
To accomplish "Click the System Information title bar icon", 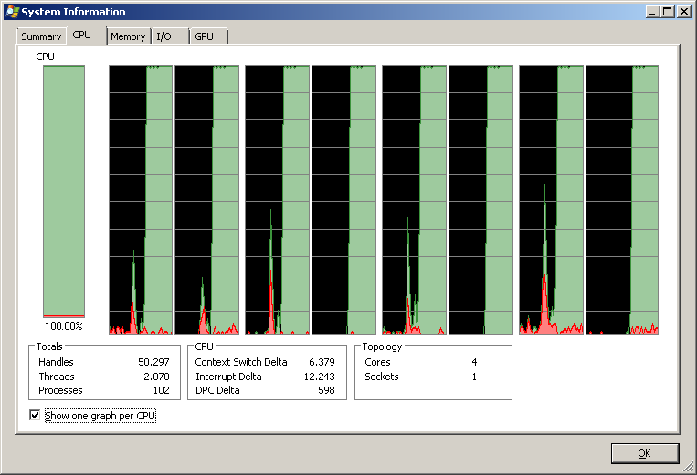I will pos(13,12).
